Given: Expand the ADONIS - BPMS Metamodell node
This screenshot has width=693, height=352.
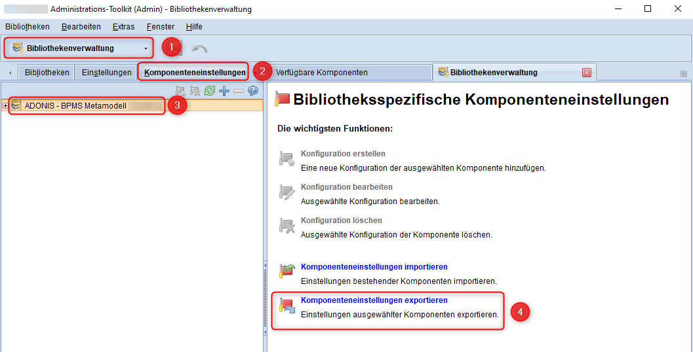Looking at the screenshot, I should 6,106.
